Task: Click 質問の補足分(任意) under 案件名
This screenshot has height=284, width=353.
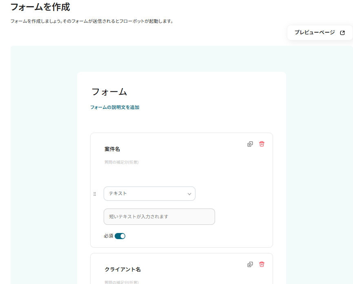Action: [121, 162]
